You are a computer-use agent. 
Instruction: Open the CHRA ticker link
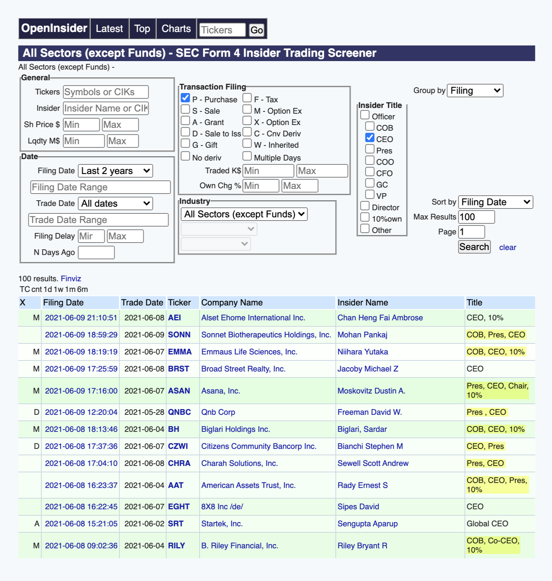point(179,463)
